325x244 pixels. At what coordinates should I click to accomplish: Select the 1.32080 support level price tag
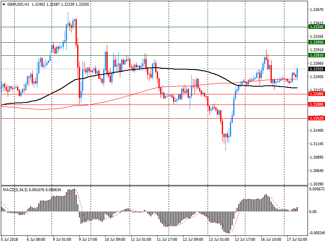[x=316, y=94]
